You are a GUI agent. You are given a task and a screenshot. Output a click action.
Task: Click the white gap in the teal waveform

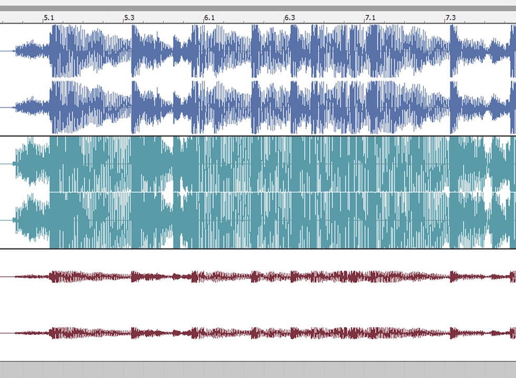coord(168,192)
